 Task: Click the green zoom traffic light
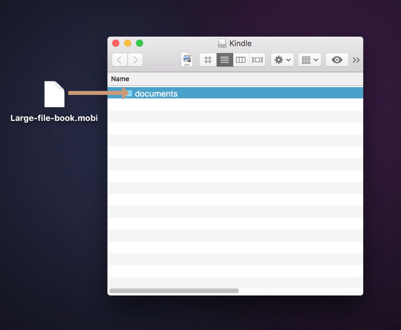pyautogui.click(x=139, y=43)
